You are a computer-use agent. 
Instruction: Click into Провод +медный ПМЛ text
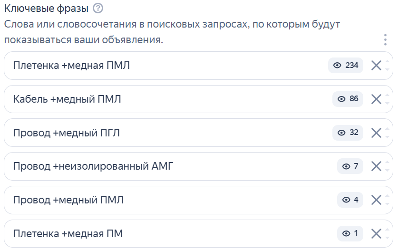click(x=68, y=200)
